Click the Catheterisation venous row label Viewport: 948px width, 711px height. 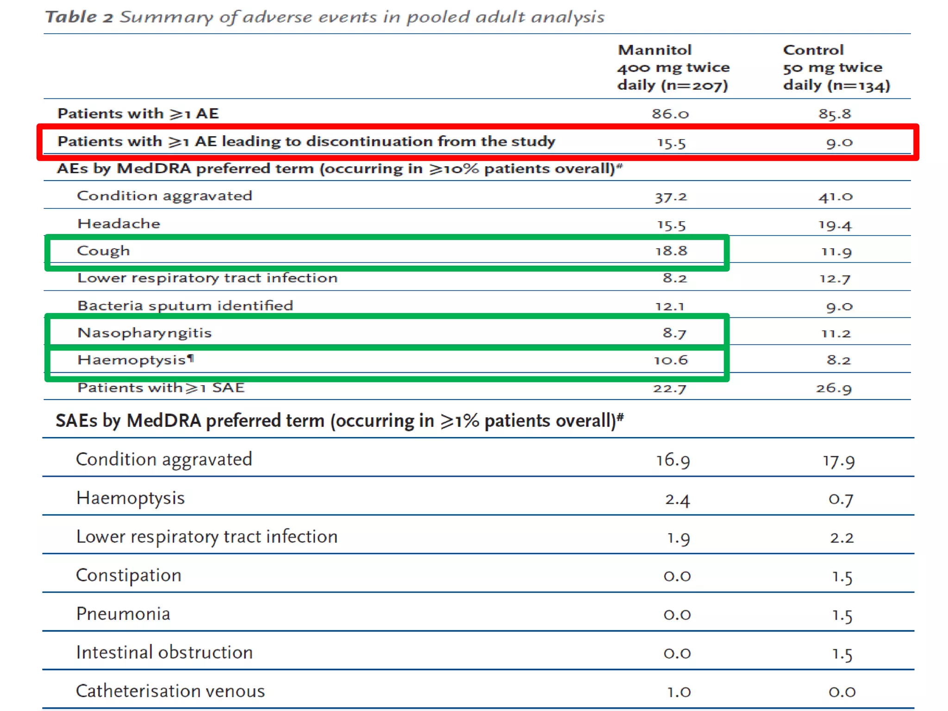pyautogui.click(x=170, y=691)
